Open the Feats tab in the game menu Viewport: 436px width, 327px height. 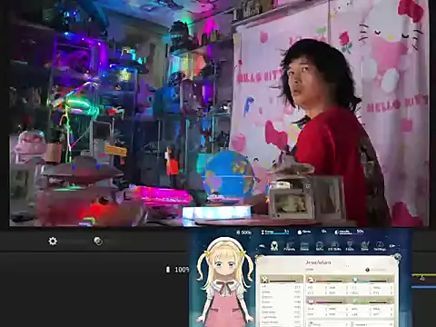(x=350, y=246)
